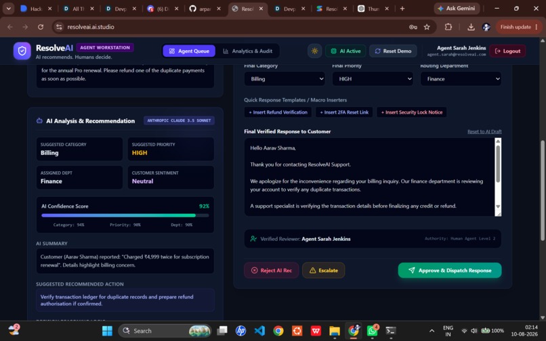Open the HP taskbar icon
Screen dimensions: 546x341
pos(240,331)
